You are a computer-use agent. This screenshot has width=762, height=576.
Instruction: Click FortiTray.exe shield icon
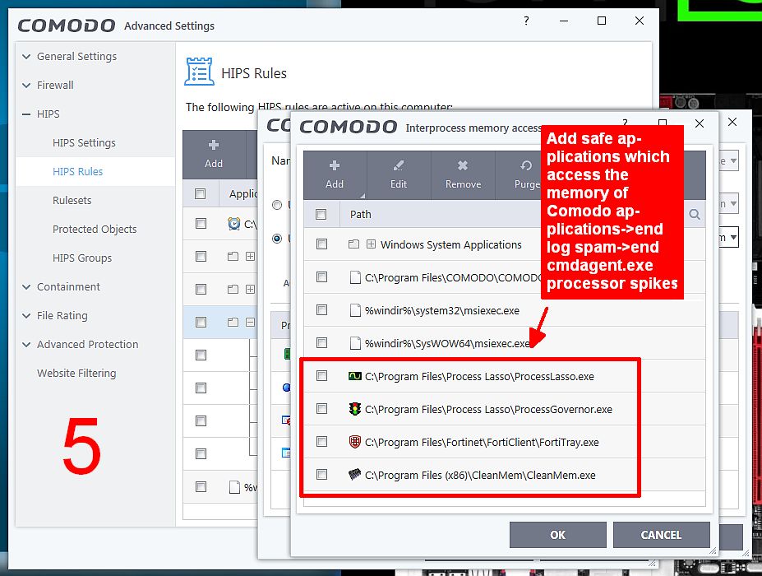click(355, 442)
